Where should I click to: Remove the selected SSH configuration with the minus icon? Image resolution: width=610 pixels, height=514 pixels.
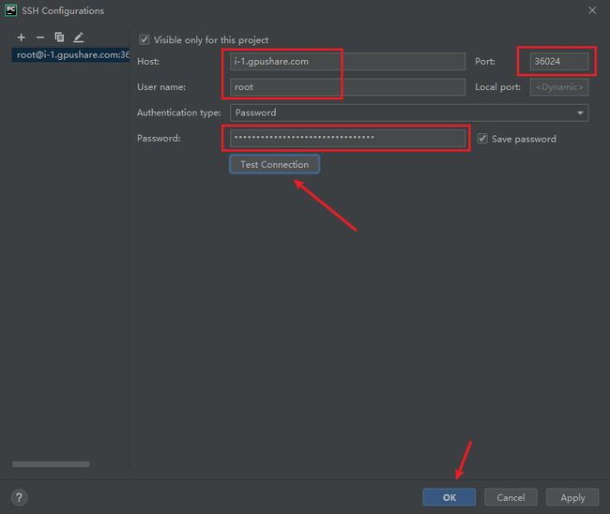click(x=40, y=38)
